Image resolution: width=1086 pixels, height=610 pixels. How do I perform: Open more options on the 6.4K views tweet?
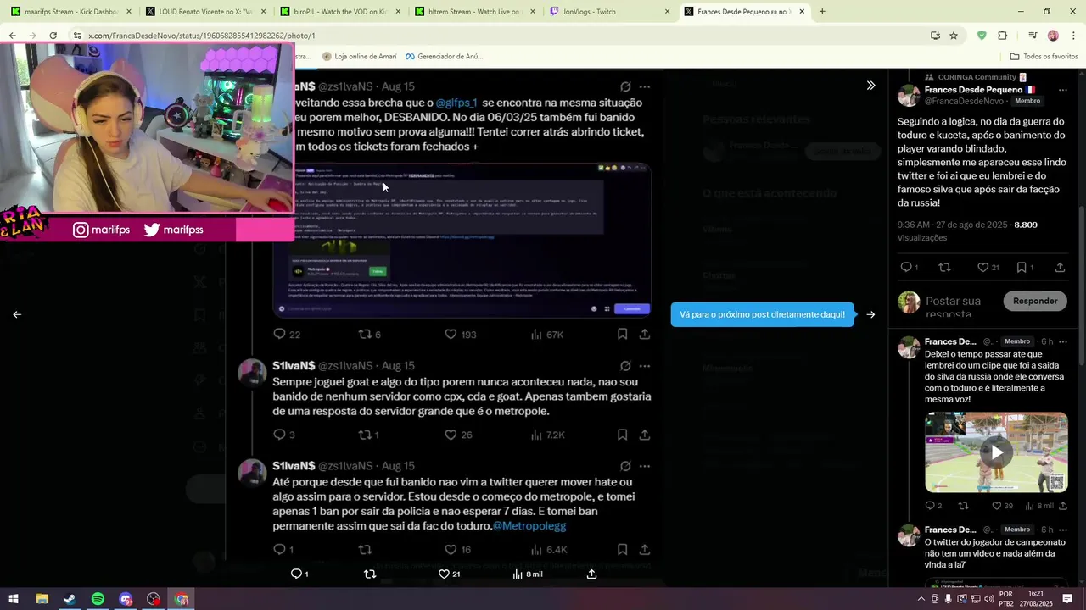(645, 466)
